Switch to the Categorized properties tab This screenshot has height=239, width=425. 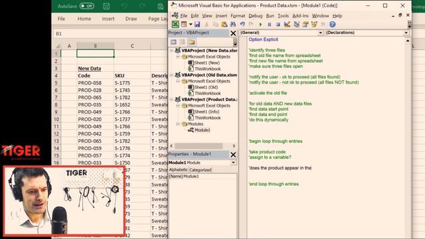pos(200,170)
